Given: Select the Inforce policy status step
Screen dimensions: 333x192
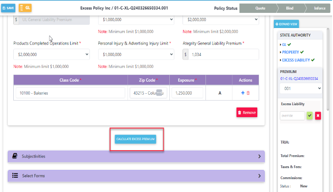Looking at the screenshot, I should tap(319, 8).
